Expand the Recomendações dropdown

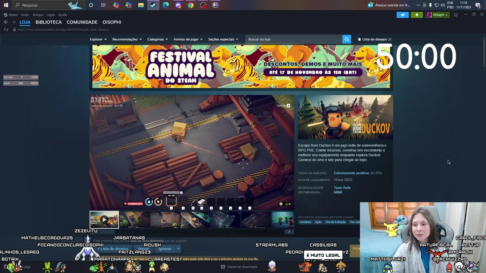pos(127,39)
